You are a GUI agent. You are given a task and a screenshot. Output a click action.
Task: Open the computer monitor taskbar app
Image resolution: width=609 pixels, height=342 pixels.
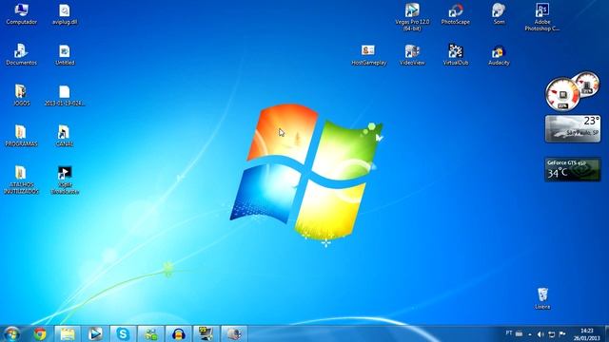[206, 333]
